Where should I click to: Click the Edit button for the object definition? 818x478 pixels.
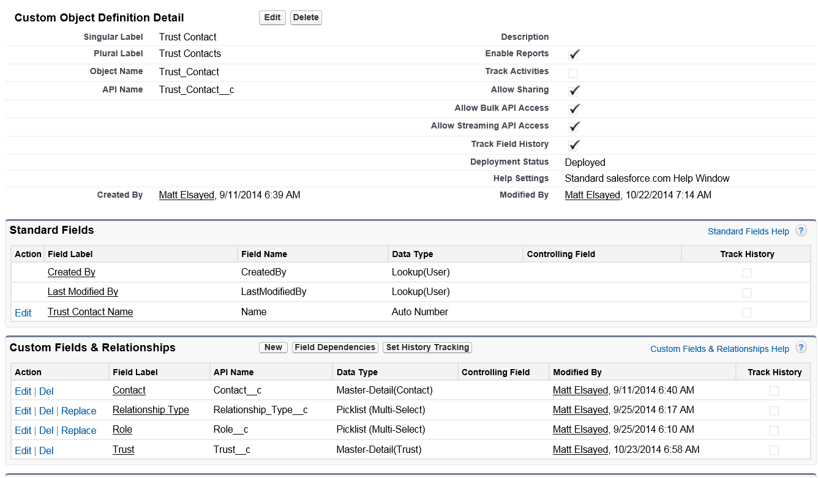pyautogui.click(x=272, y=18)
